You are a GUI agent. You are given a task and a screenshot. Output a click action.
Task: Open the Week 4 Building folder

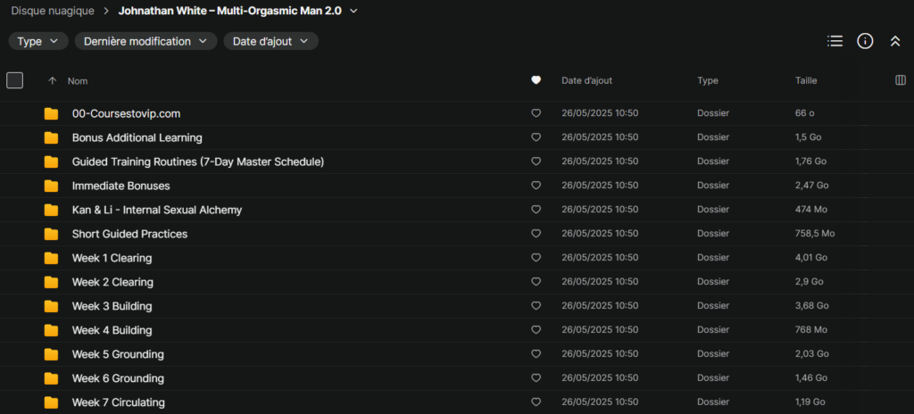tap(112, 330)
